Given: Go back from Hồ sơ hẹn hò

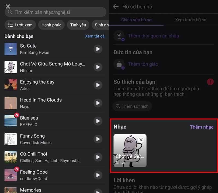Looking at the screenshot, I should [x=116, y=7].
